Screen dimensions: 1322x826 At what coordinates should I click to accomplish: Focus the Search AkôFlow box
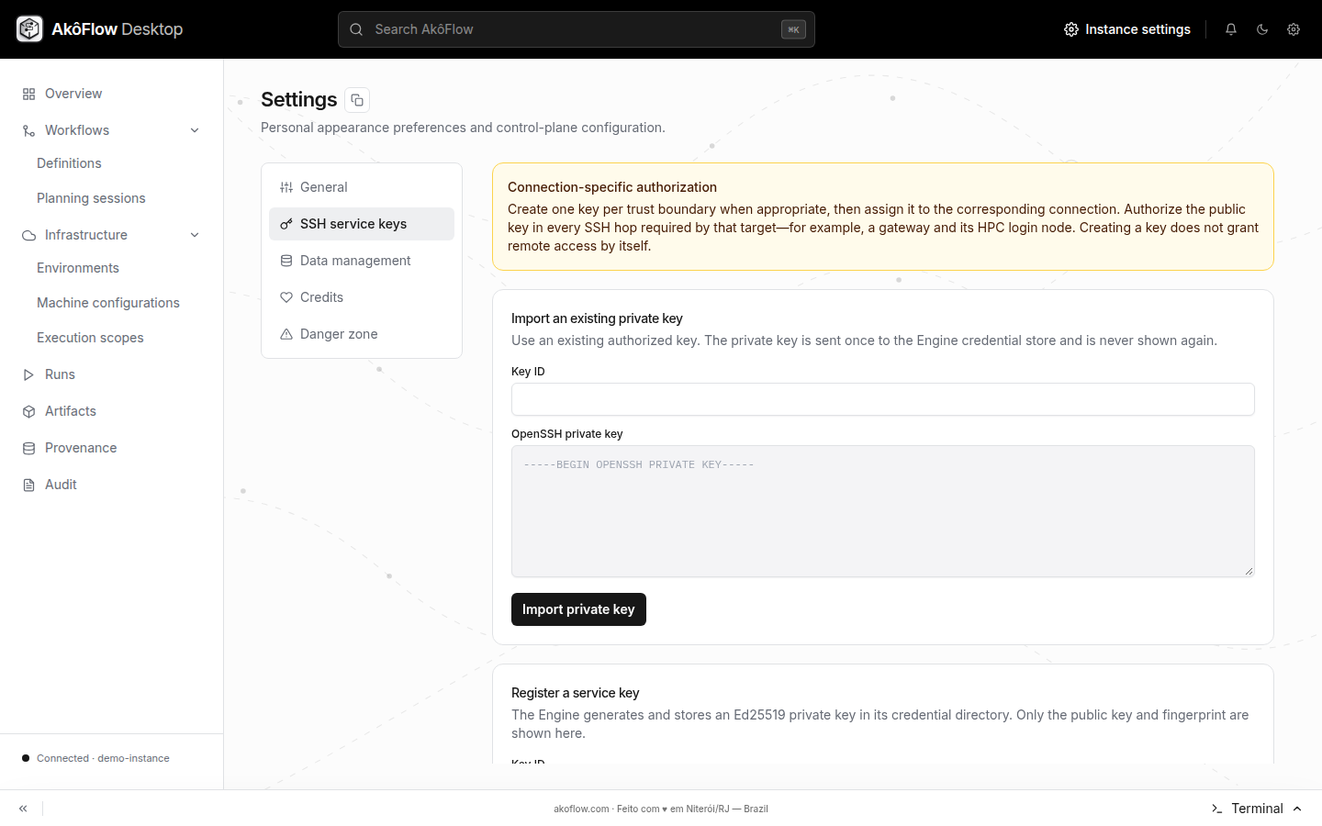click(x=577, y=29)
